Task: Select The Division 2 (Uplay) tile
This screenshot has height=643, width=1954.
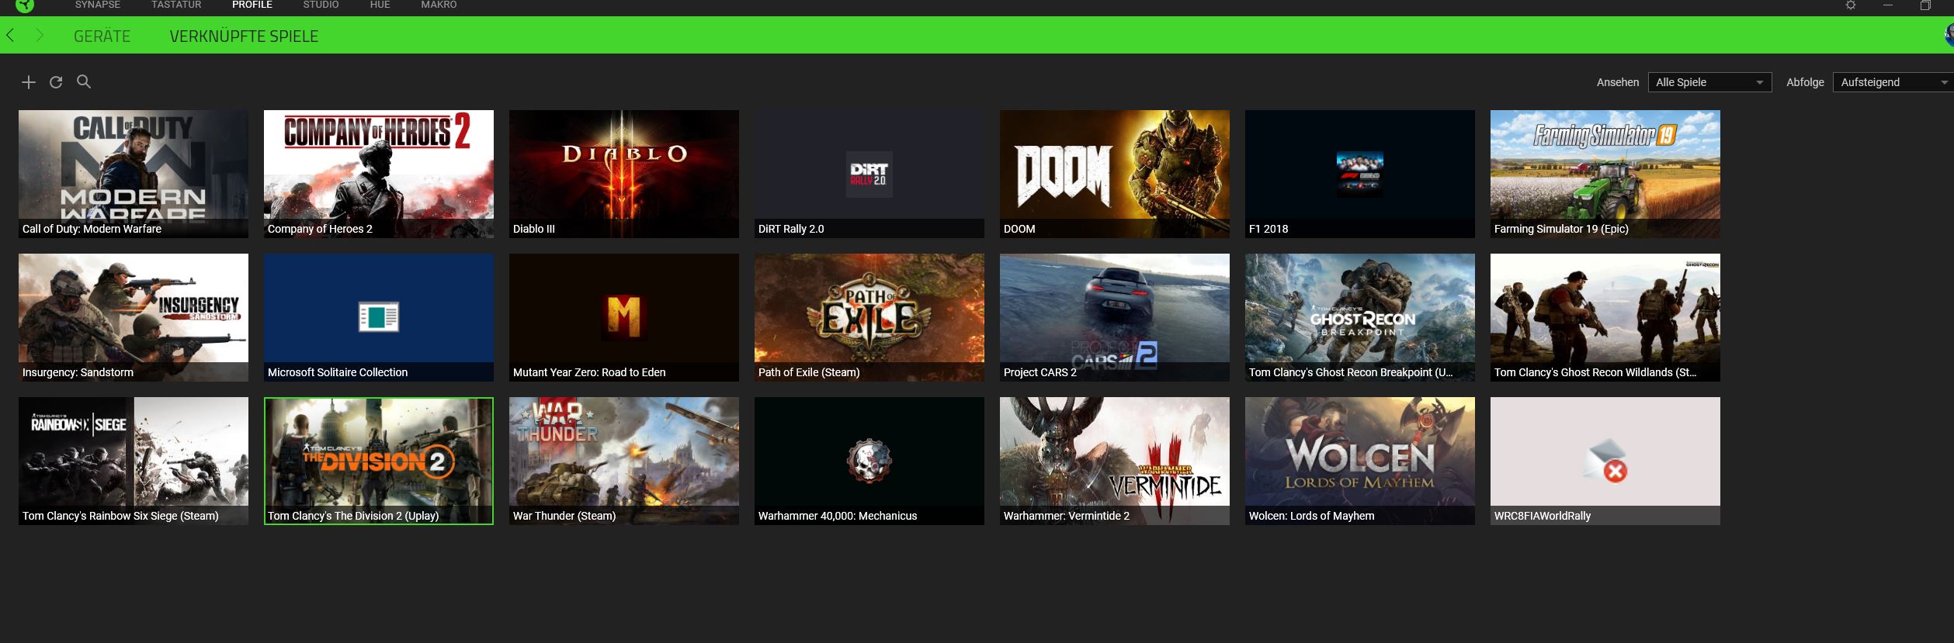Action: pos(379,461)
